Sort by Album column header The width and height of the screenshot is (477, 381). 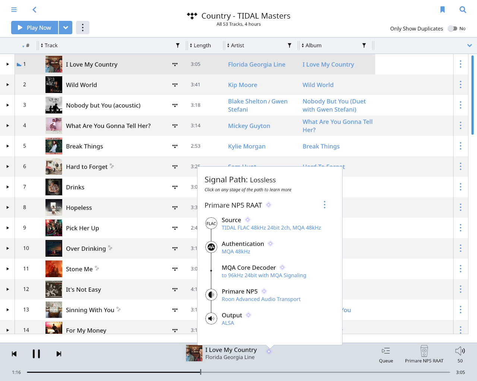point(312,45)
